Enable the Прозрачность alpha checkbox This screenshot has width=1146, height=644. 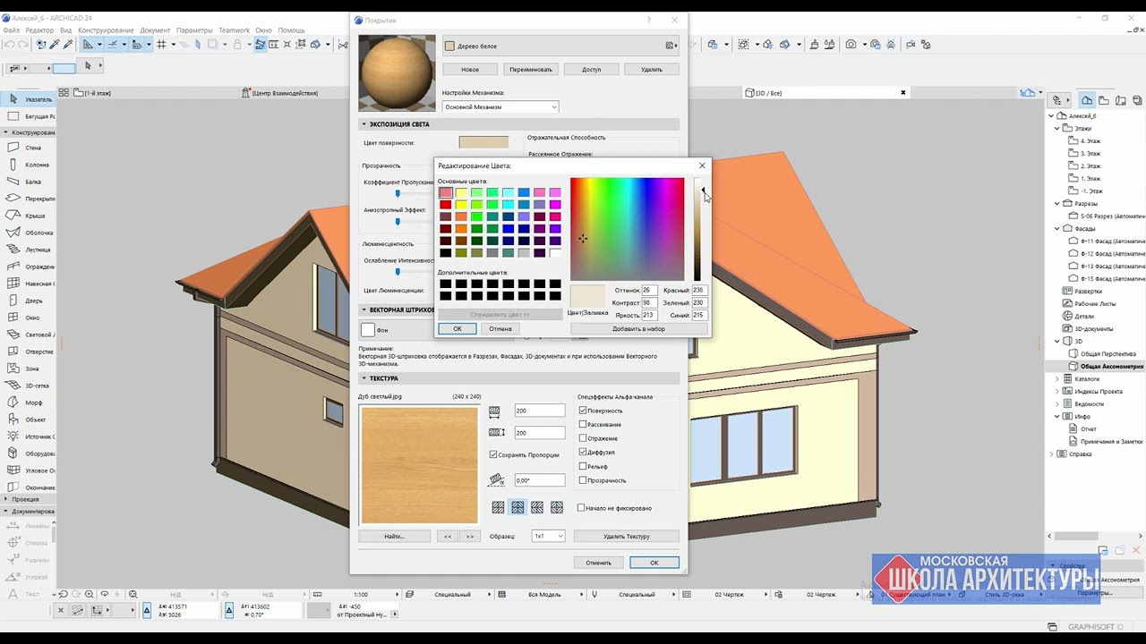point(583,480)
